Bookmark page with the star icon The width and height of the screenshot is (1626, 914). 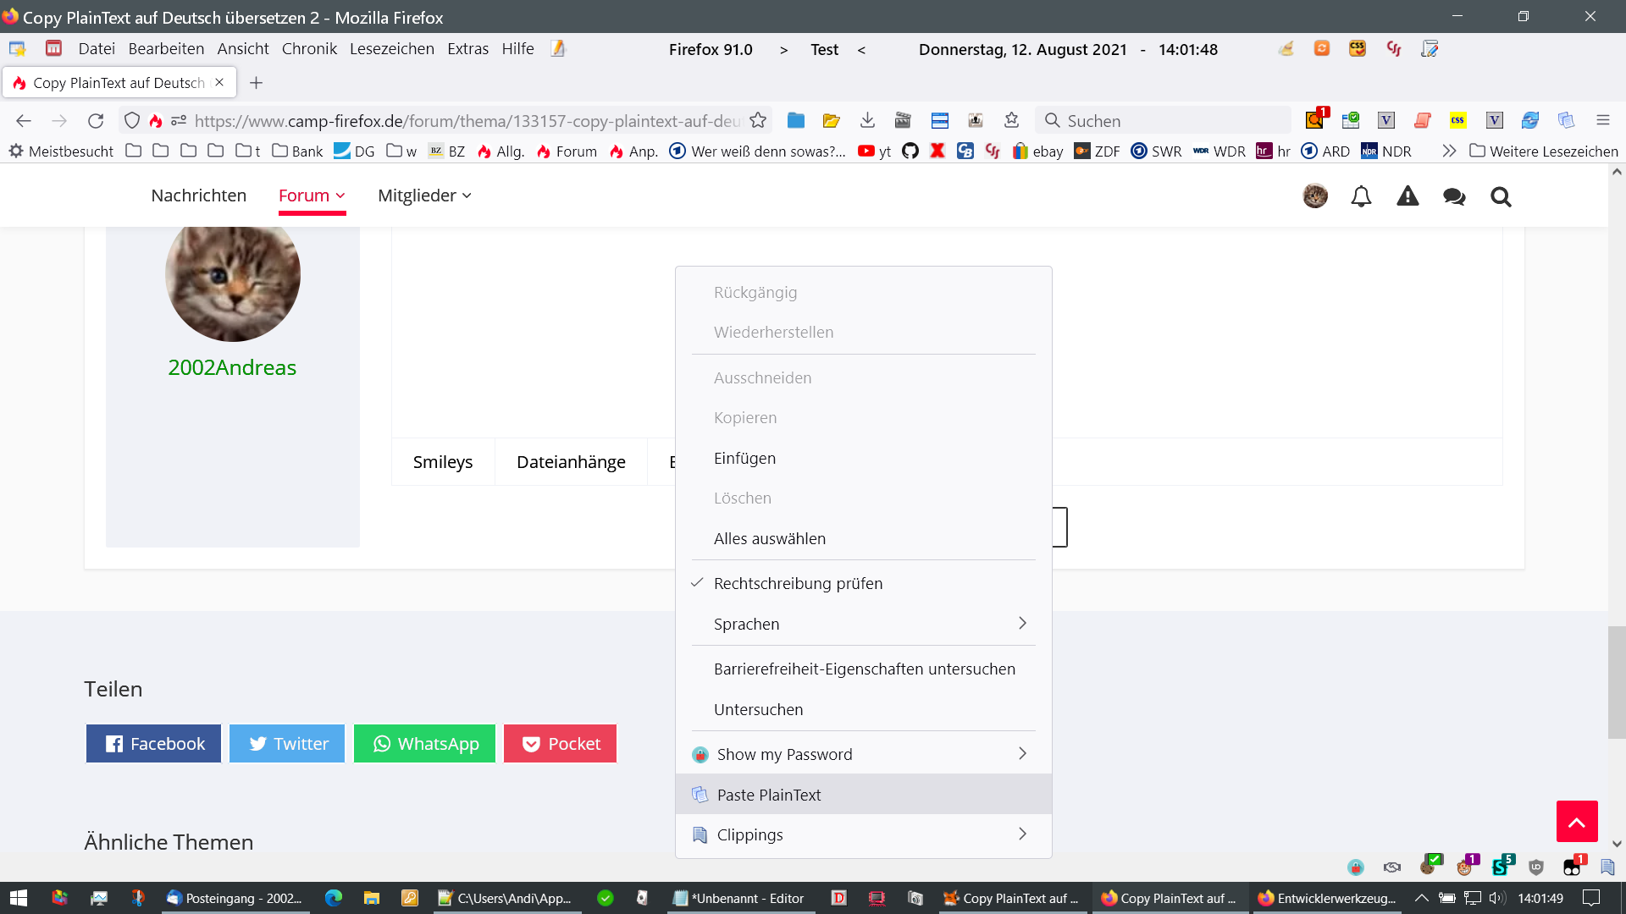click(758, 120)
